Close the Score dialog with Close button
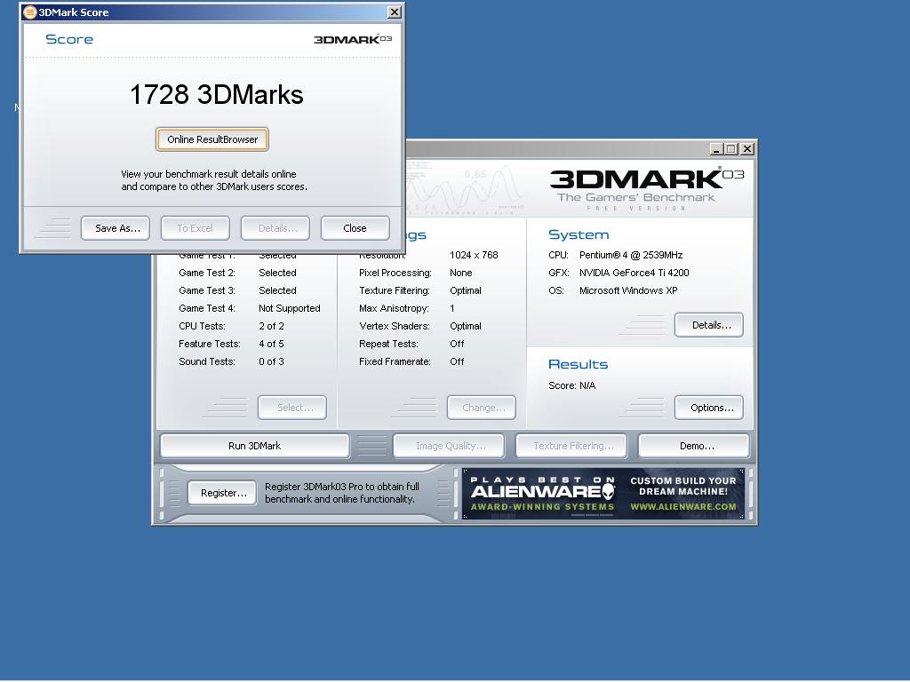910x682 pixels. [x=355, y=228]
